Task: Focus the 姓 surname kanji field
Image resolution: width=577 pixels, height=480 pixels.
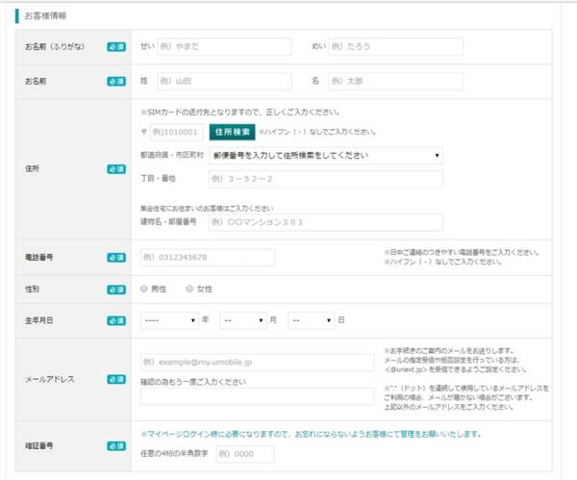Action: click(224, 82)
